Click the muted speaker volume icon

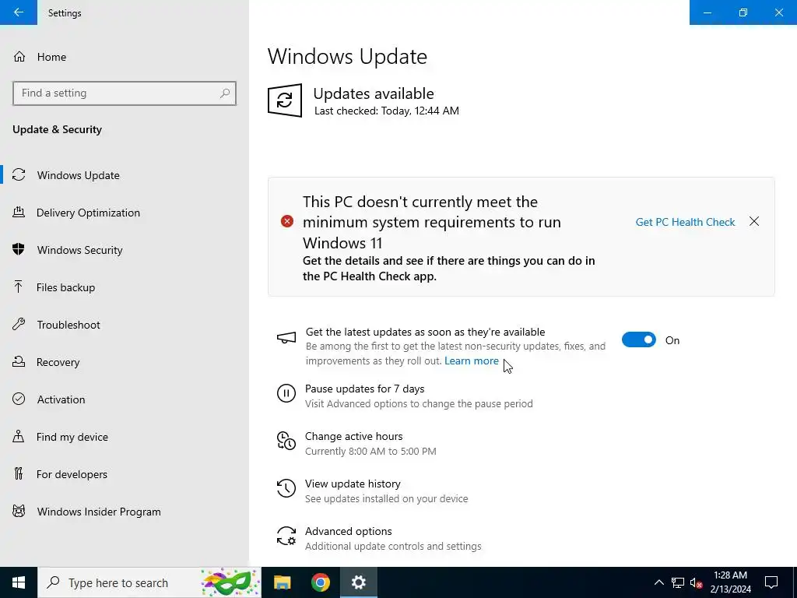pyautogui.click(x=696, y=582)
